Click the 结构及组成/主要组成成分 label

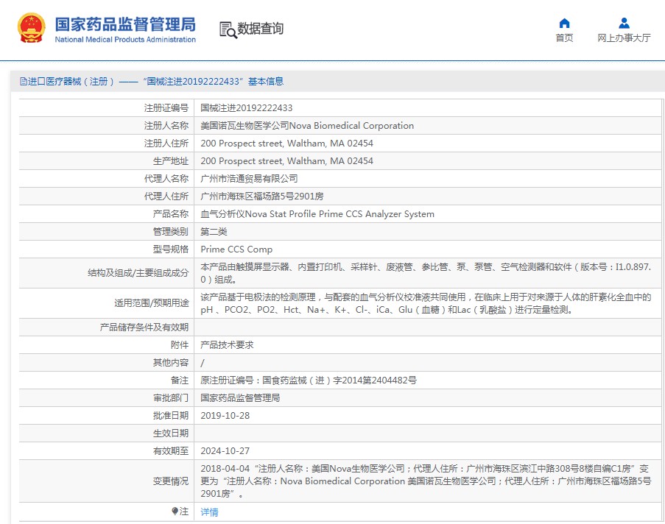pyautogui.click(x=138, y=273)
